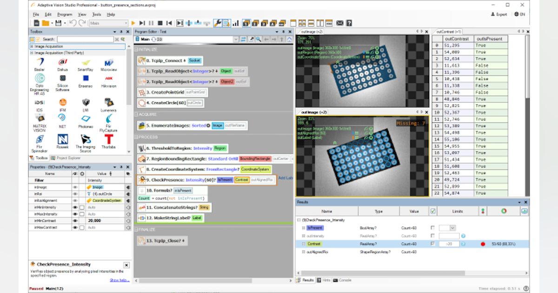Toggle the checkbox beside inMinContrast property
The image size is (558, 293).
pos(82,221)
